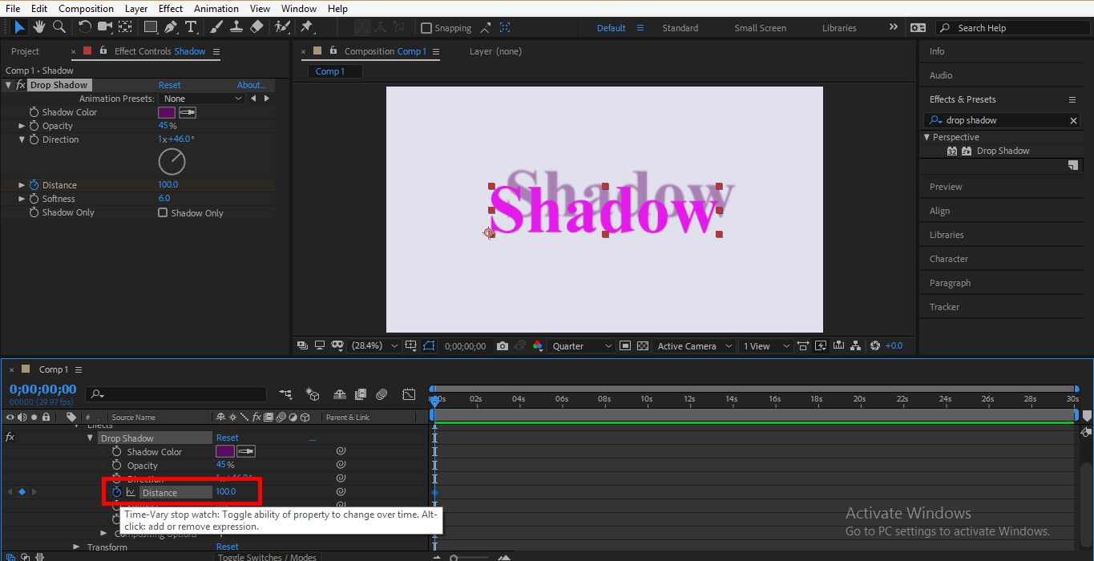Enable Snapping in the toolbar
Screen dimensions: 1094x561
point(426,27)
